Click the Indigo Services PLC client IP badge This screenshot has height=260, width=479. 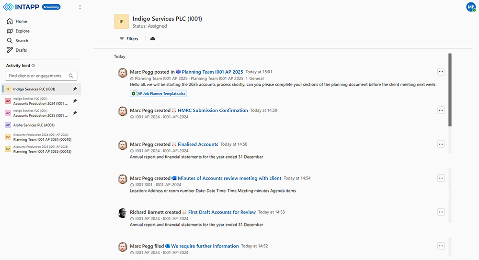point(121,22)
